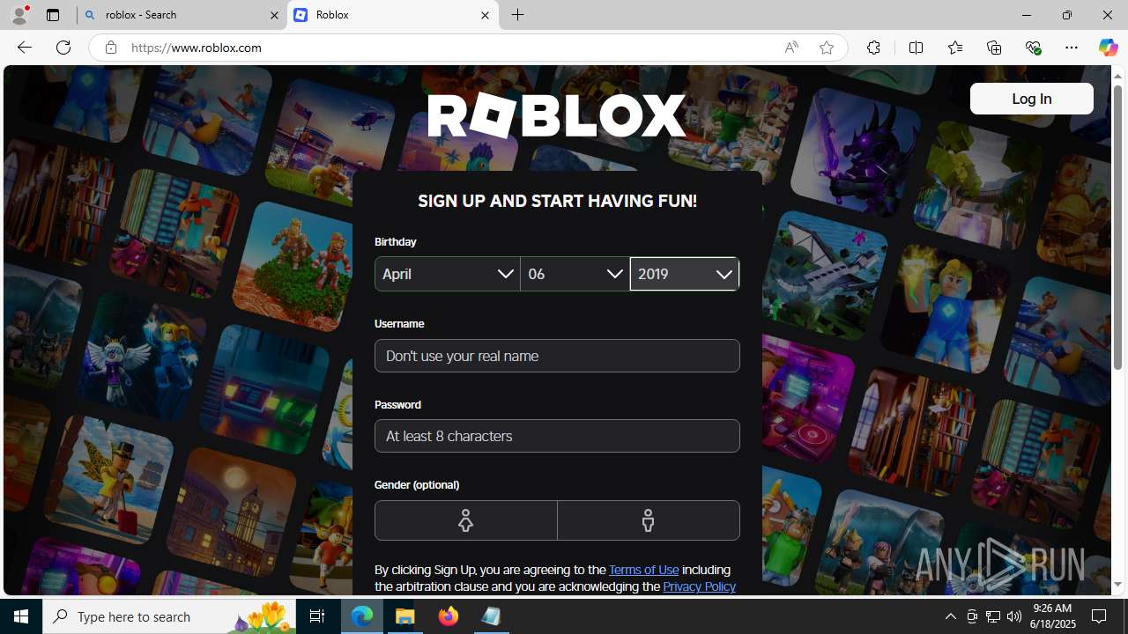Open the Favorites list icon

(x=954, y=48)
